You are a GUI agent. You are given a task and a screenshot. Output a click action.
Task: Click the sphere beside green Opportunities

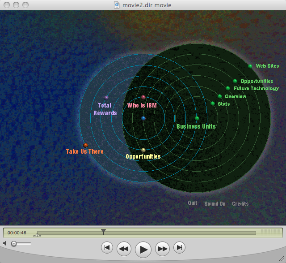coord(235,81)
